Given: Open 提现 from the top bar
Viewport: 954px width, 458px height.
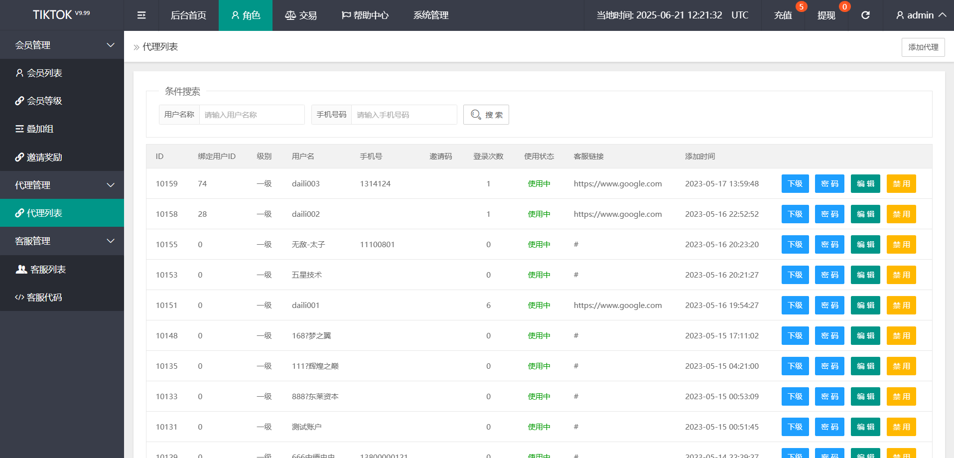Looking at the screenshot, I should (826, 15).
